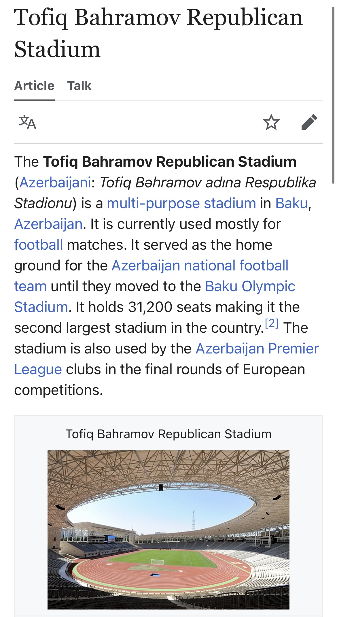Follow the multi-purpose stadium link
337x617 pixels.
pos(181,203)
